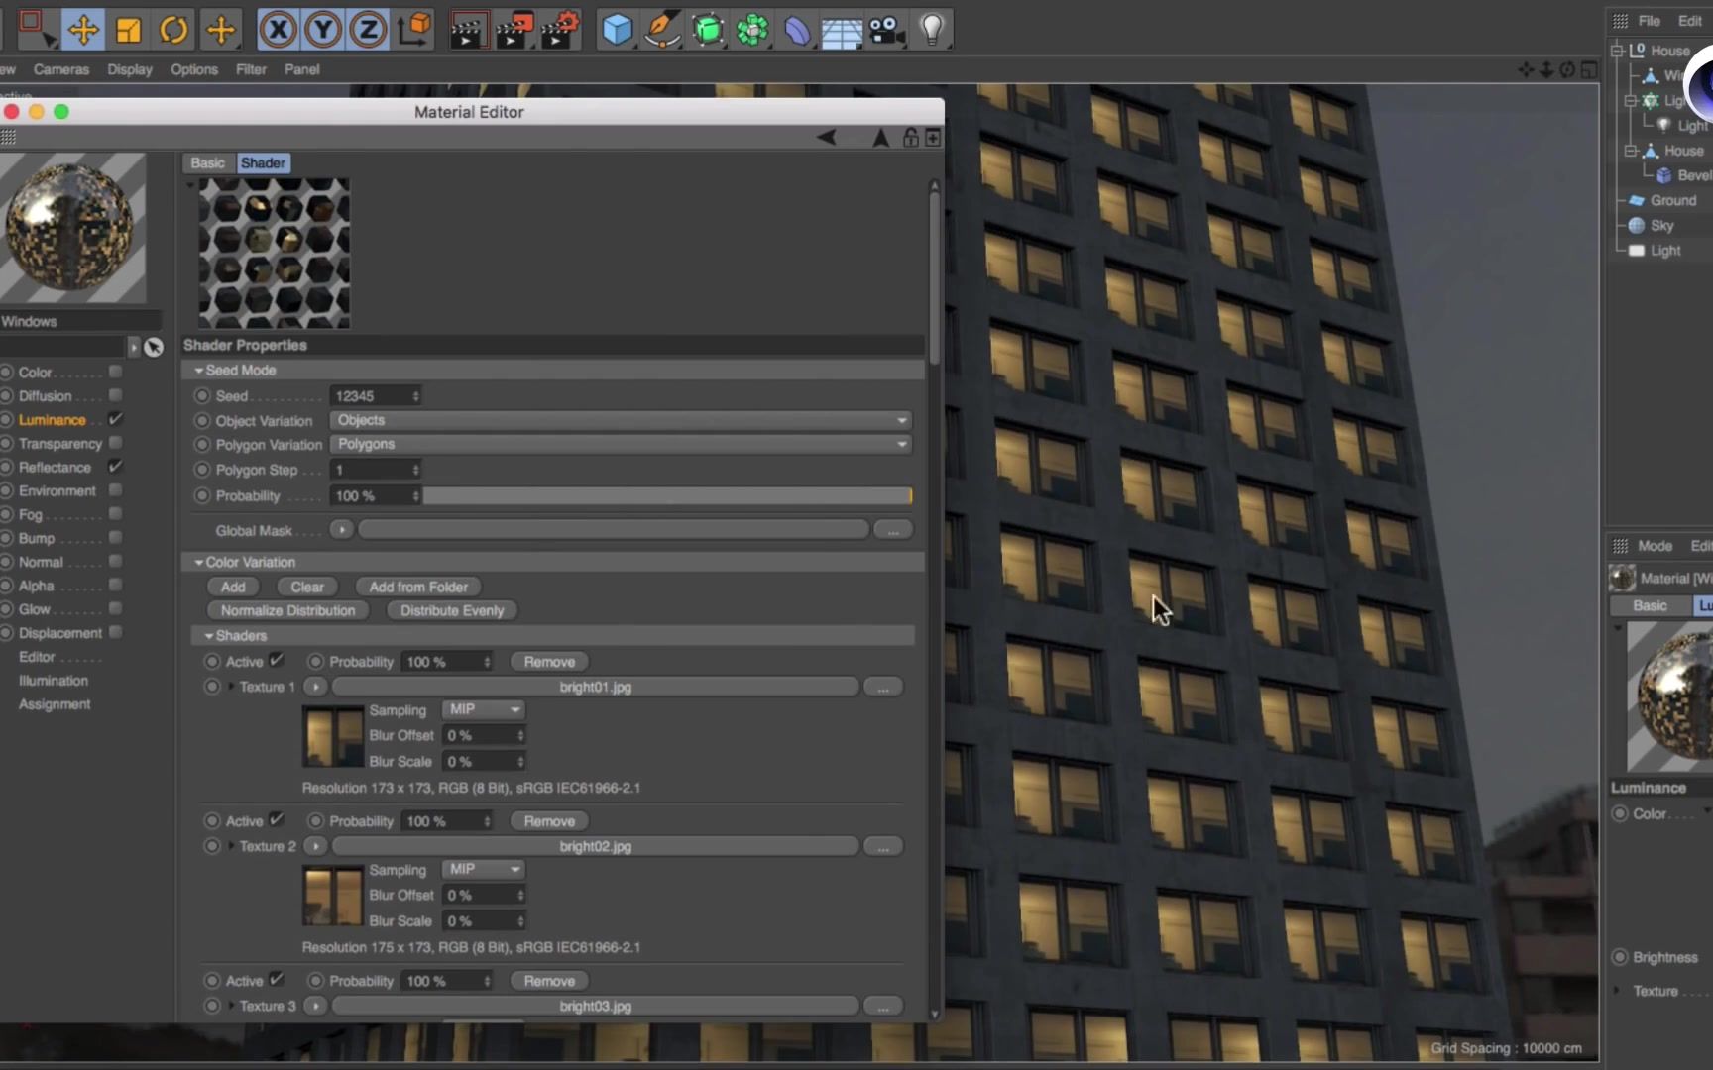Click the Camera icon in the toolbar
Screen dimensions: 1713x1070
click(x=887, y=30)
